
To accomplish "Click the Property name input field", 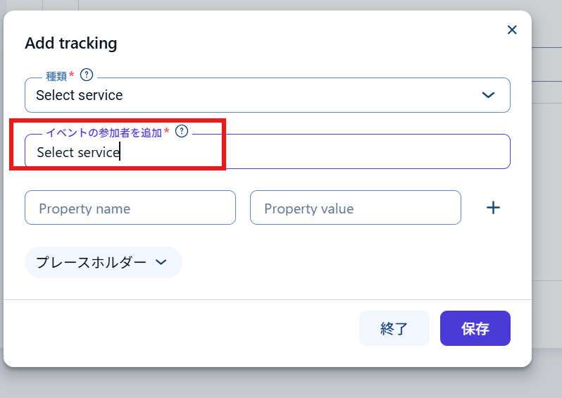I will [130, 208].
